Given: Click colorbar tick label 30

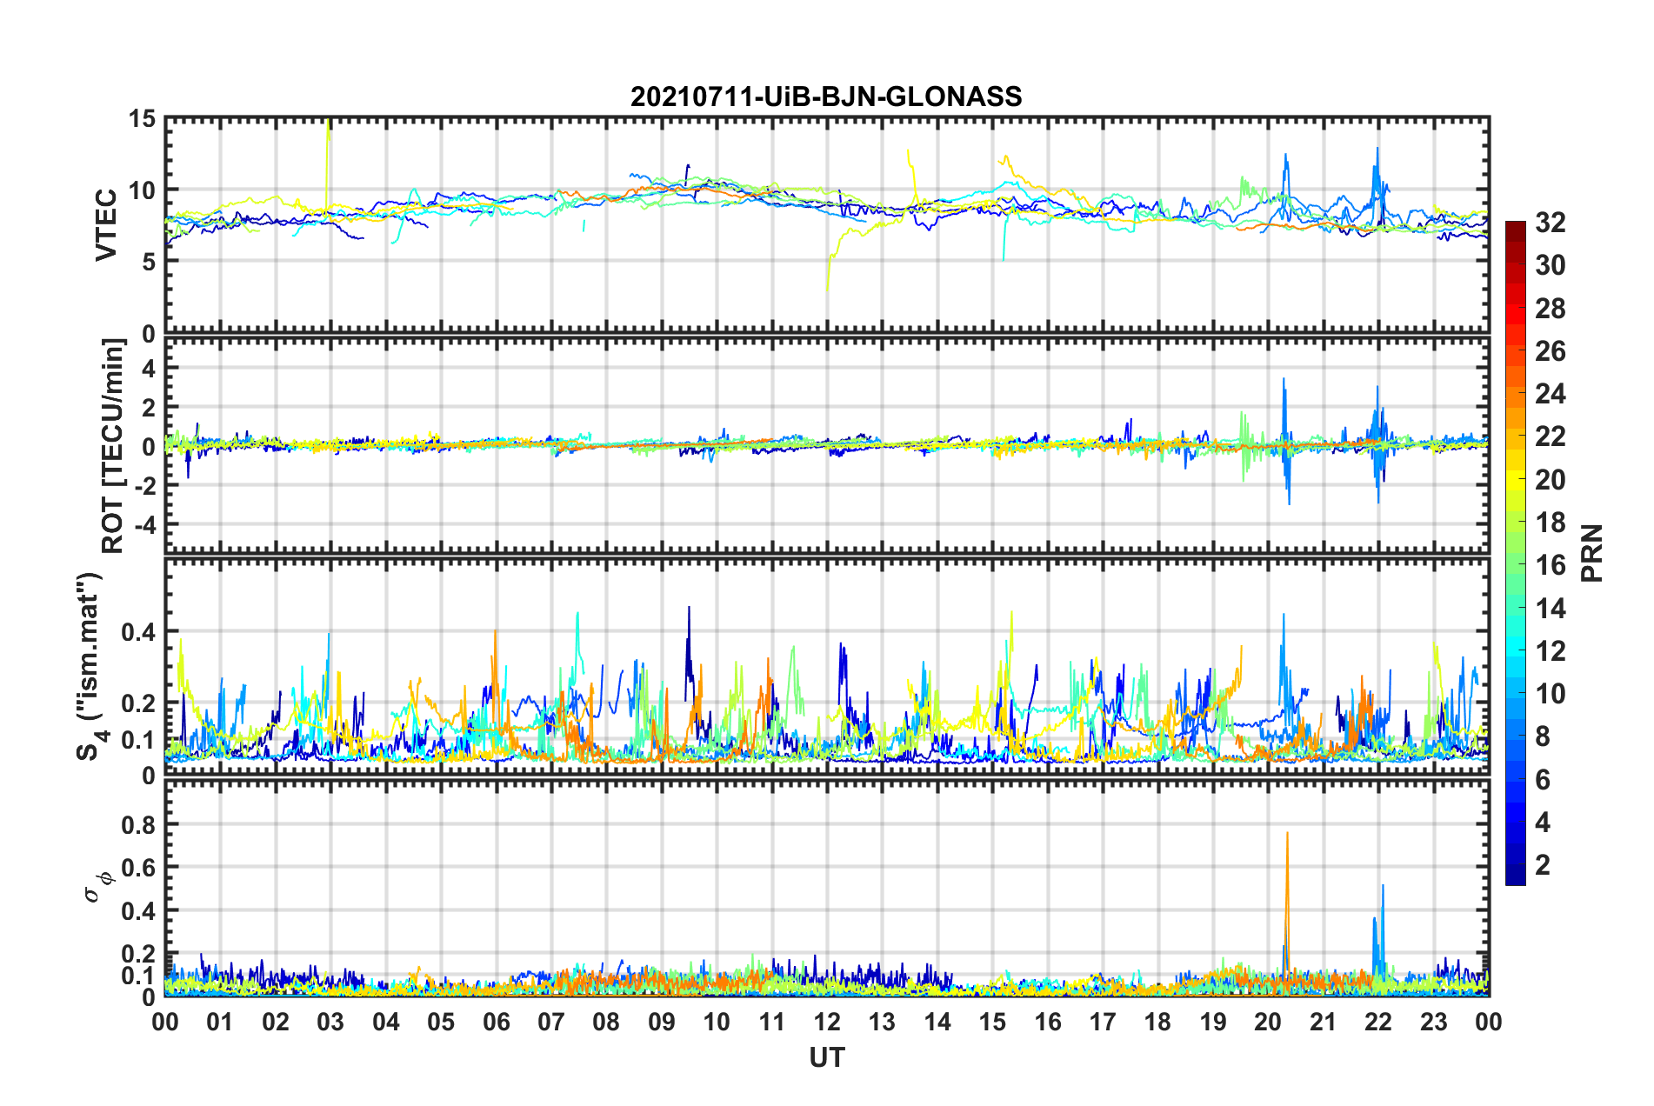Looking at the screenshot, I should (x=1550, y=265).
